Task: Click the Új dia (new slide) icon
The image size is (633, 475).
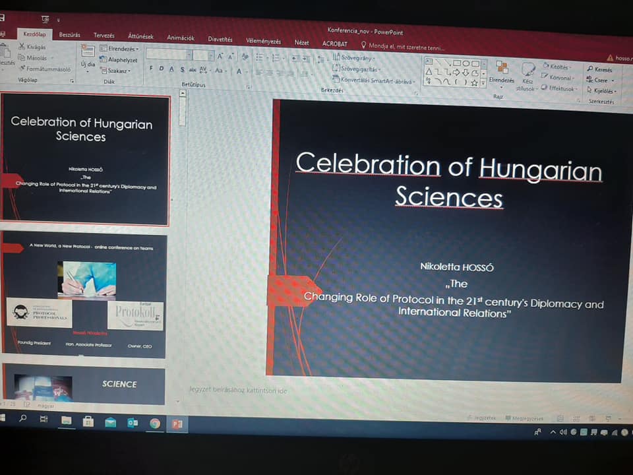Action: (x=88, y=51)
